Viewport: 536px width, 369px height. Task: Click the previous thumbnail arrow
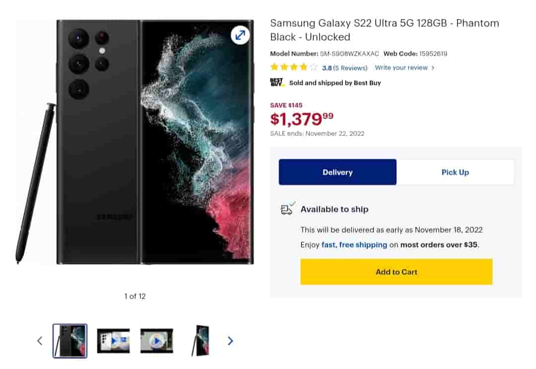point(40,341)
